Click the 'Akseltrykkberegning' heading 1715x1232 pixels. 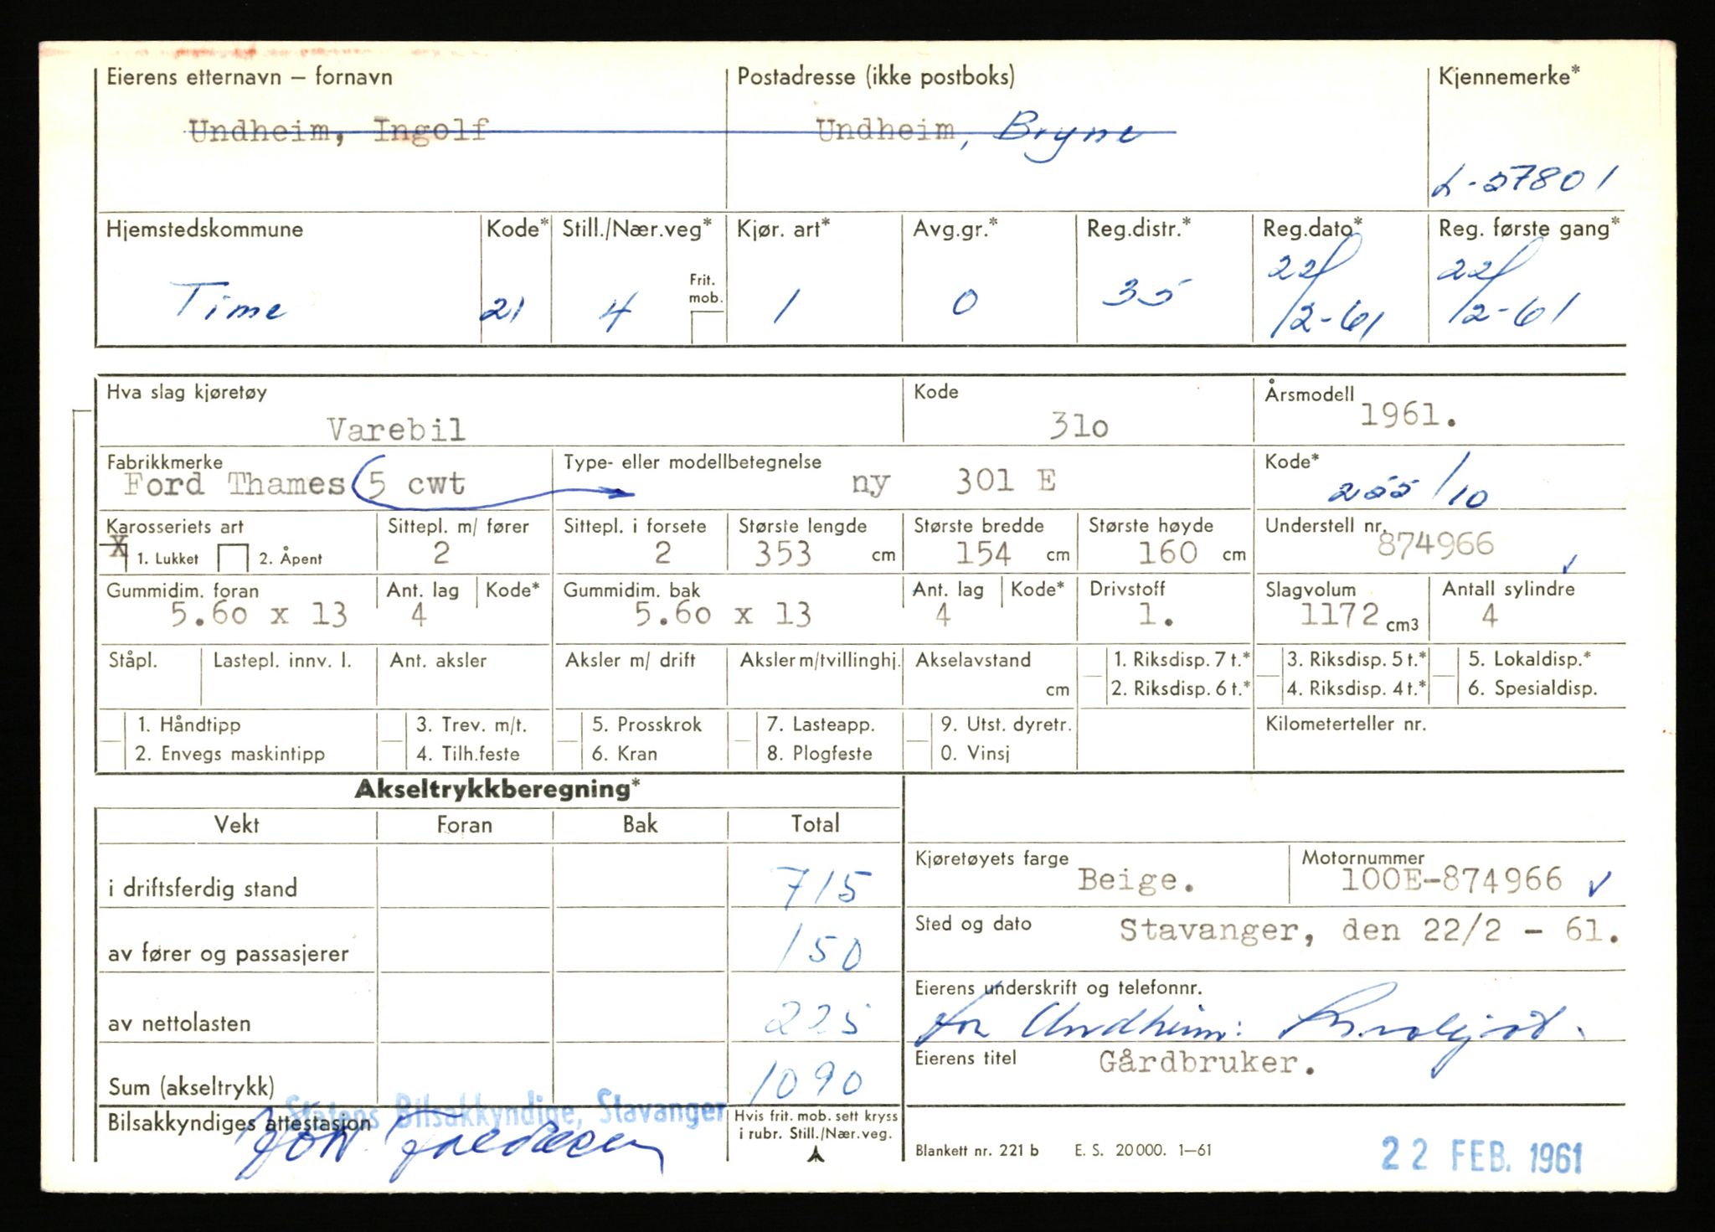(498, 789)
